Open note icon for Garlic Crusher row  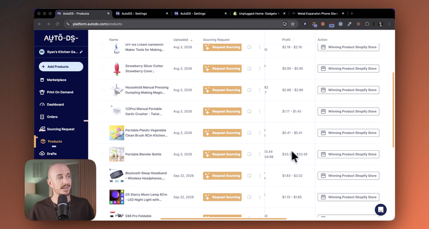coord(249,111)
